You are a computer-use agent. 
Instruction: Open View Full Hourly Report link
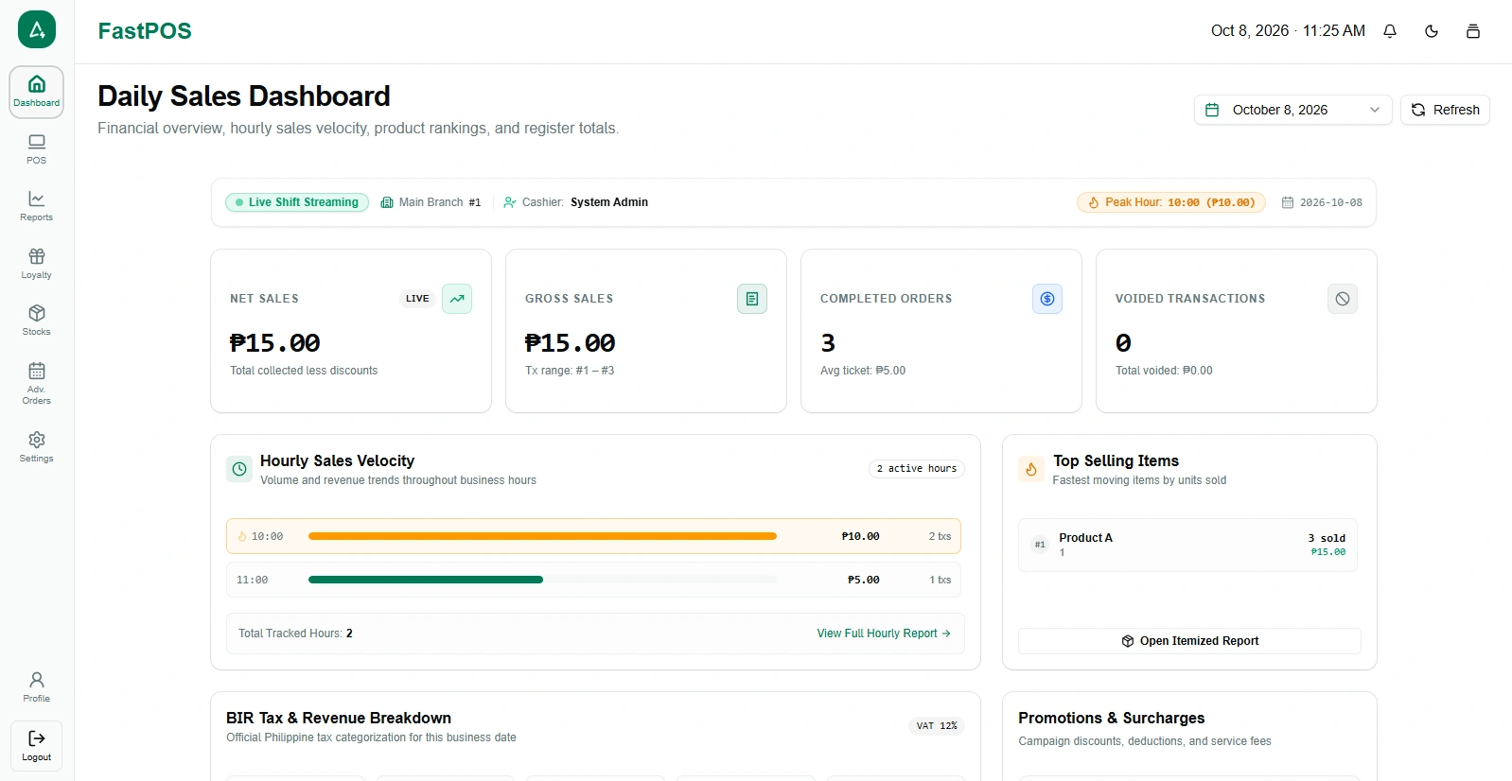tap(884, 633)
